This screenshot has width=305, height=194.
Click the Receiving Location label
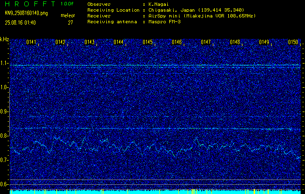click(113, 10)
